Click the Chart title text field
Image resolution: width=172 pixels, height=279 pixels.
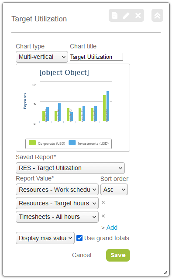tap(96, 57)
